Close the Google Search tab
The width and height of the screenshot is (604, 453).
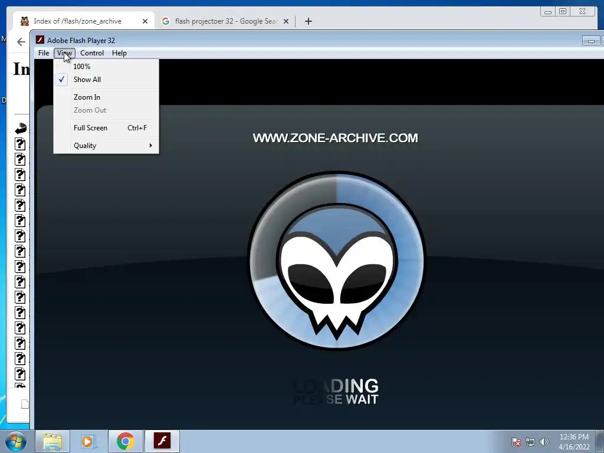coord(286,21)
